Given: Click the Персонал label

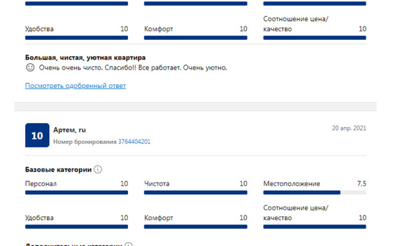Looking at the screenshot, I should click(x=41, y=184).
